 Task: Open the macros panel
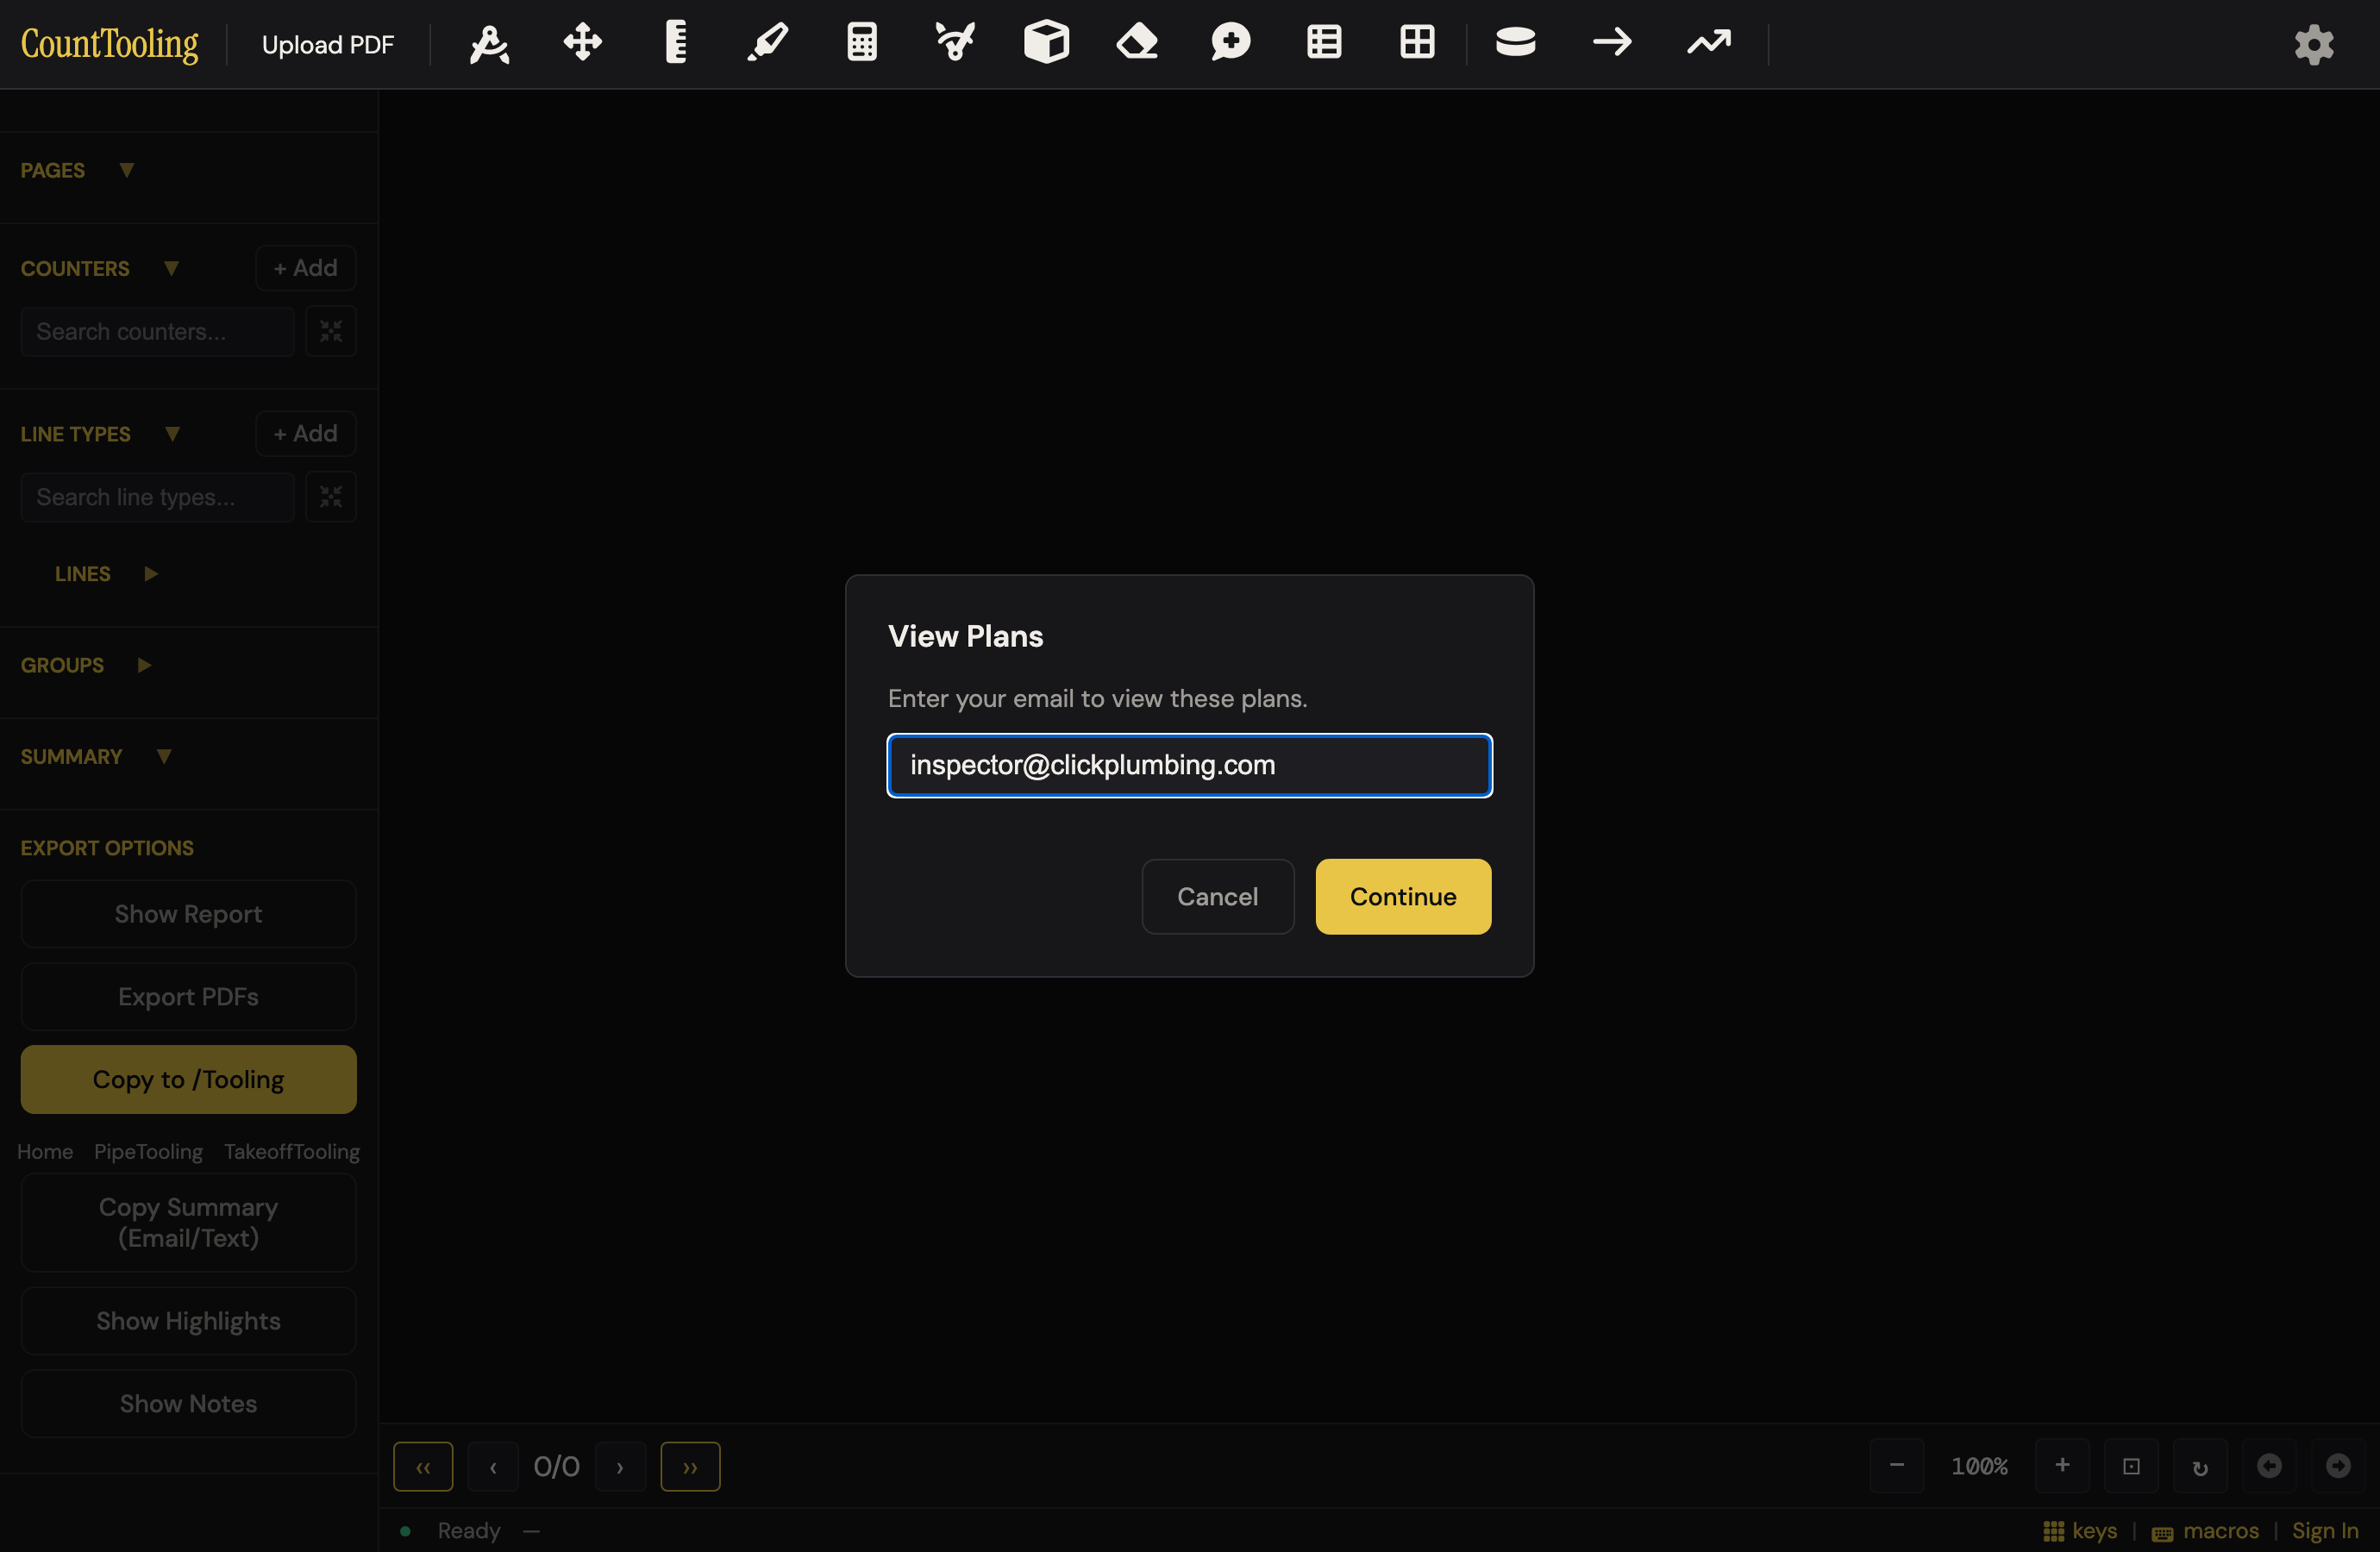2205,1531
